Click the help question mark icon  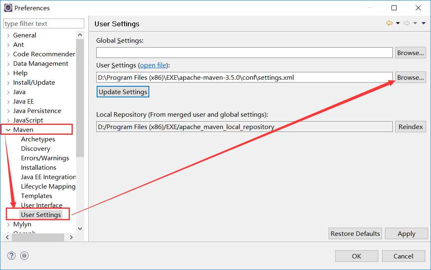coord(11,256)
